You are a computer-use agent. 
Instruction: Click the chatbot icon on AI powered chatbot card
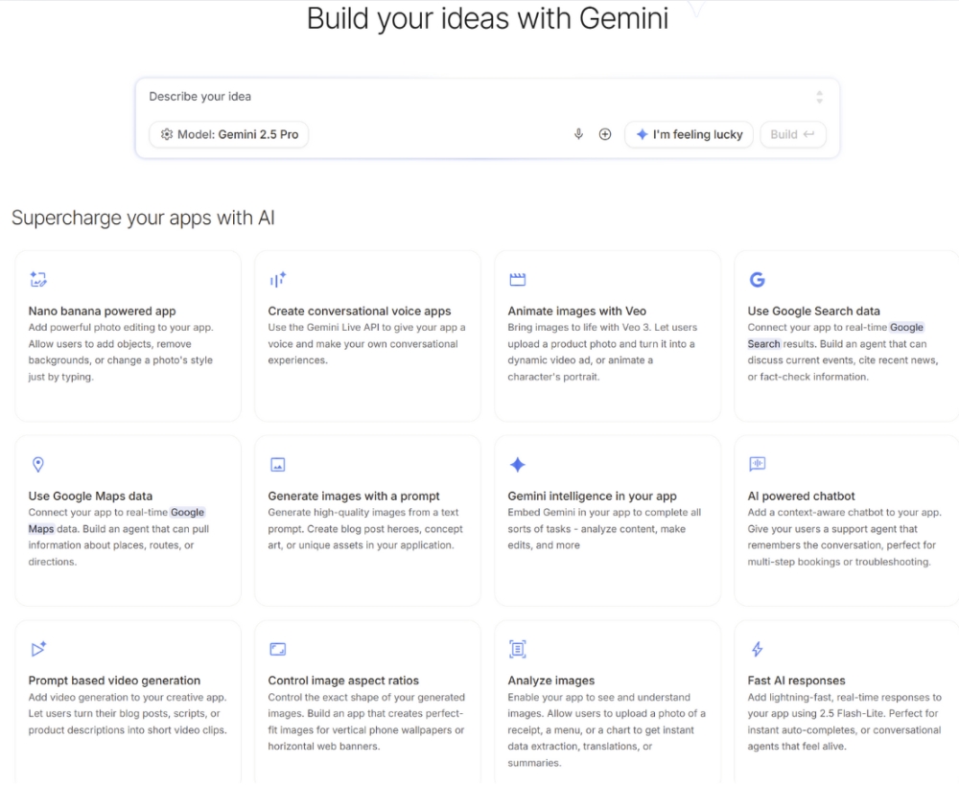(757, 464)
